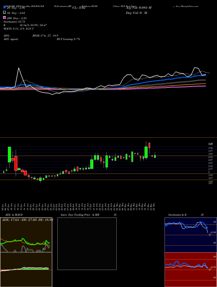
Task: Select the '50 Day - 2.63' label
Action: pyautogui.click(x=16, y=13)
